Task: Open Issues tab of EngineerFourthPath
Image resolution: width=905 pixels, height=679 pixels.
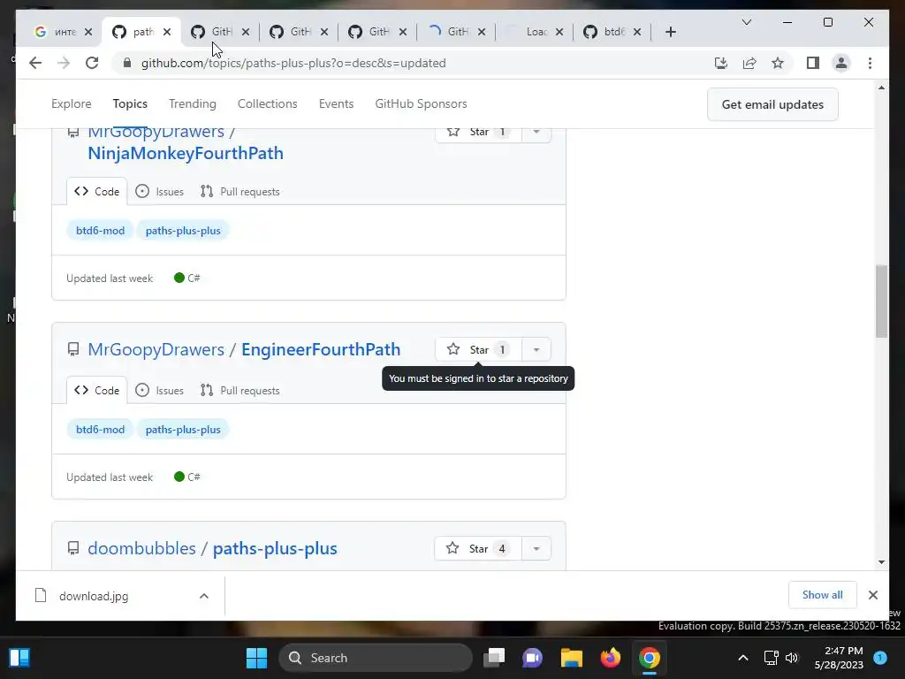Action: 159,390
